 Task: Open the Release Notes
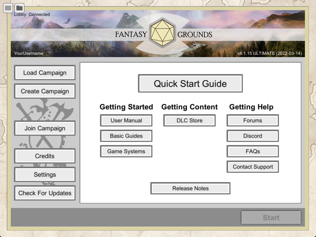pyautogui.click(x=190, y=189)
